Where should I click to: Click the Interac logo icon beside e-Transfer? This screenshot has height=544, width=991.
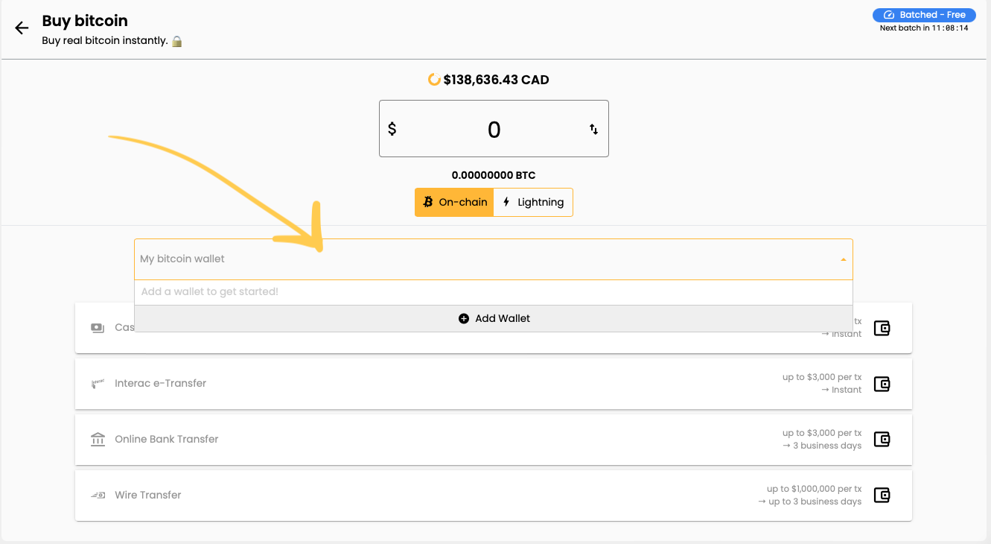(98, 384)
